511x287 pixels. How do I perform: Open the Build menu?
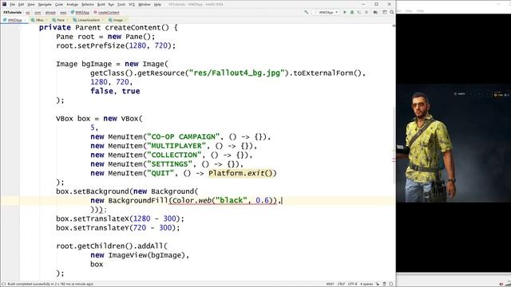(101, 5)
